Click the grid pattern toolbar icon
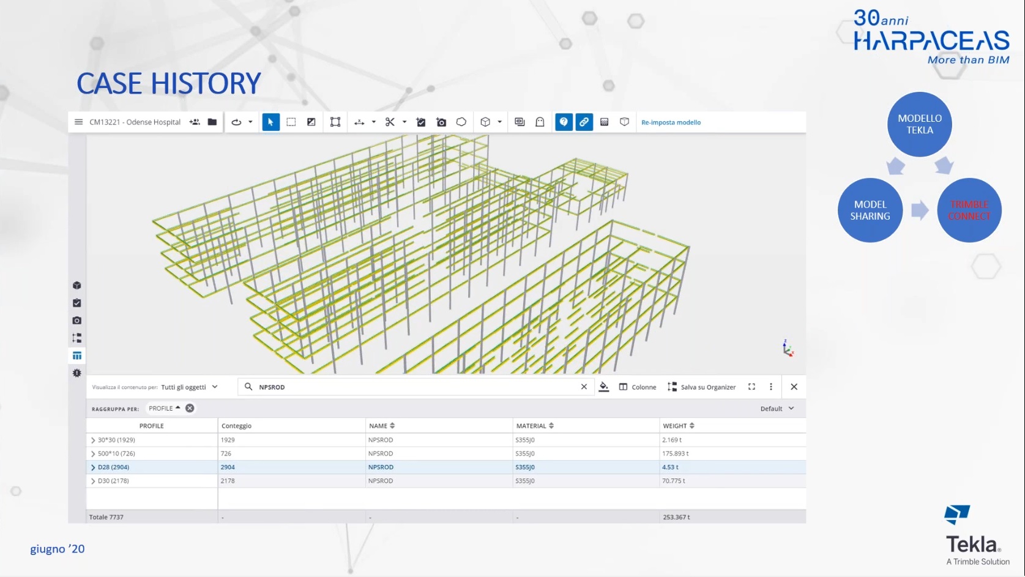Viewport: 1025px width, 577px height. (x=604, y=122)
